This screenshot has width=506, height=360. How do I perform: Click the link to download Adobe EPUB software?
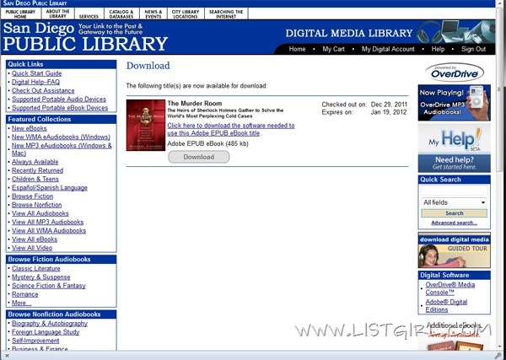[231, 129]
